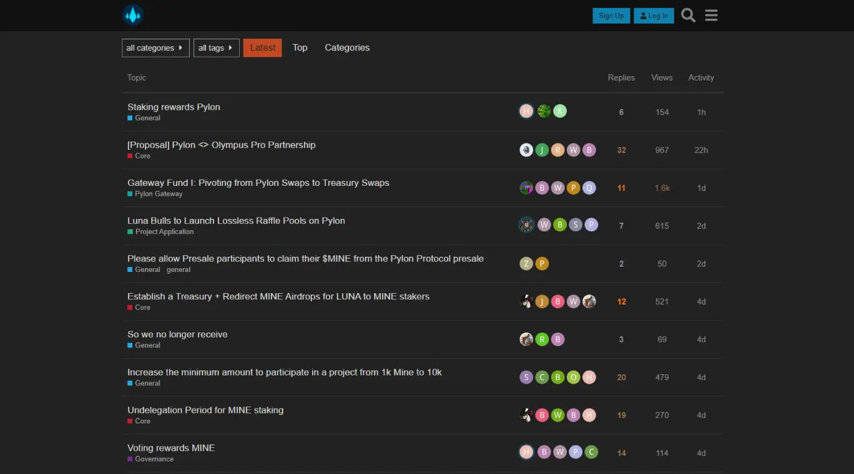
Task: Open Voting rewards MINE topic
Action: tap(171, 448)
